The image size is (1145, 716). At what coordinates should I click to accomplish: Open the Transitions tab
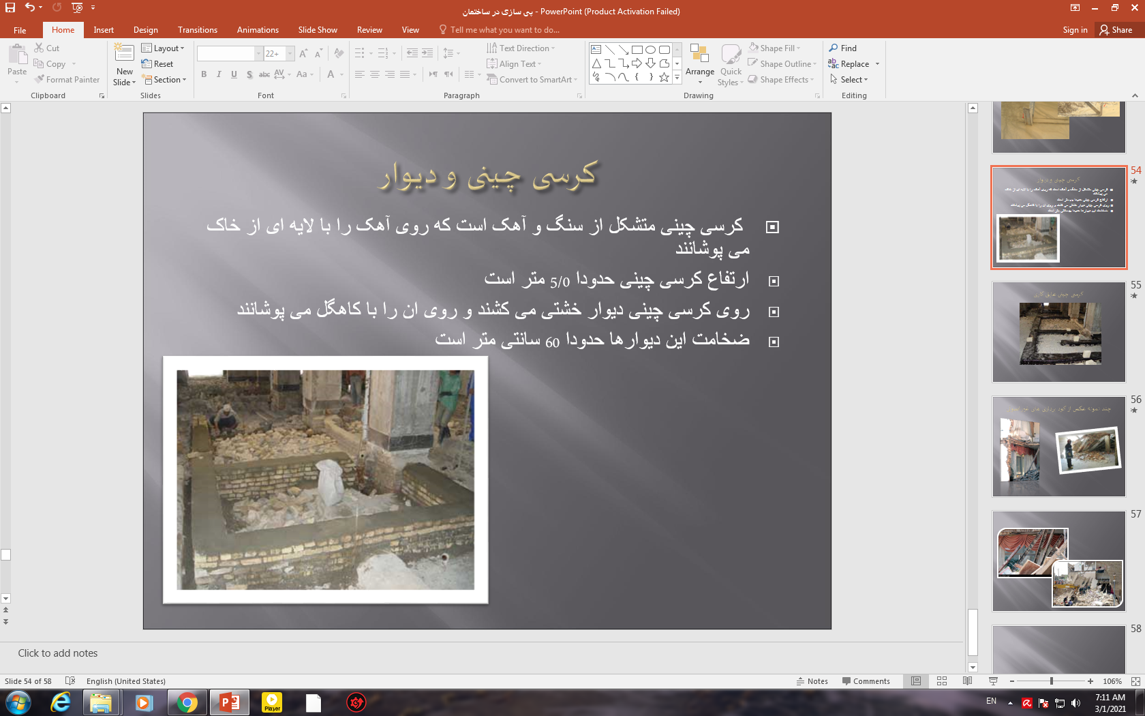(x=197, y=30)
